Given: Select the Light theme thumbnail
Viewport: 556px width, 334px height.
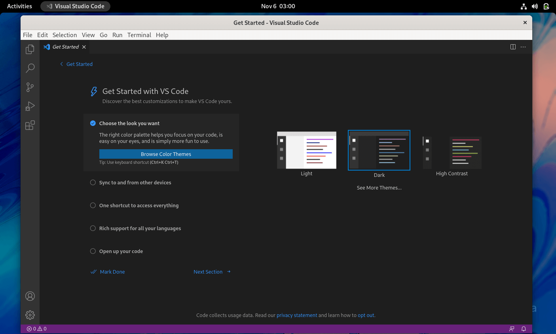Looking at the screenshot, I should coord(306,150).
